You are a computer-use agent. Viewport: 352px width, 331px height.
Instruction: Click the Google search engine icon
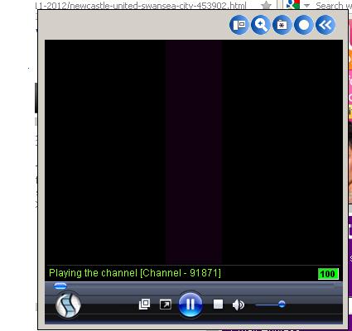coord(292,4)
